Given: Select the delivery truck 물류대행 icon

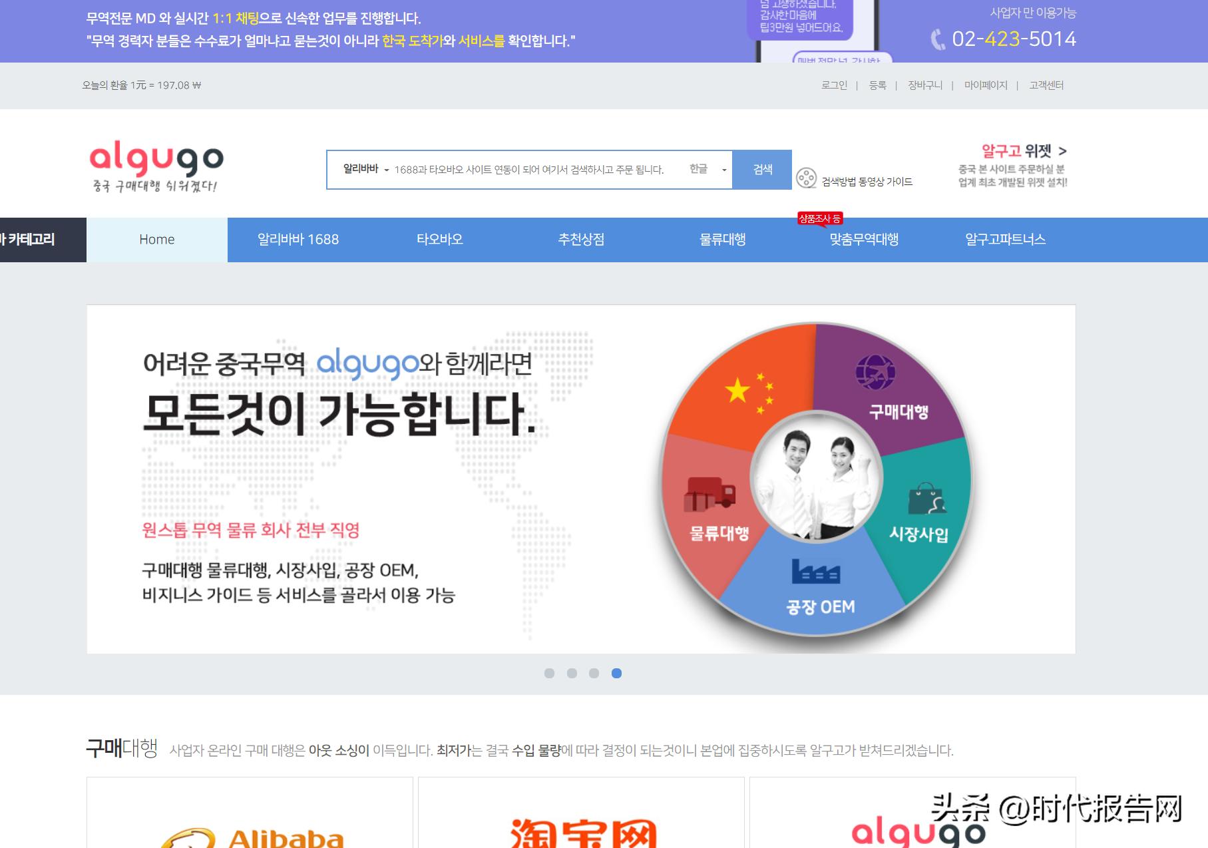Looking at the screenshot, I should coord(709,495).
